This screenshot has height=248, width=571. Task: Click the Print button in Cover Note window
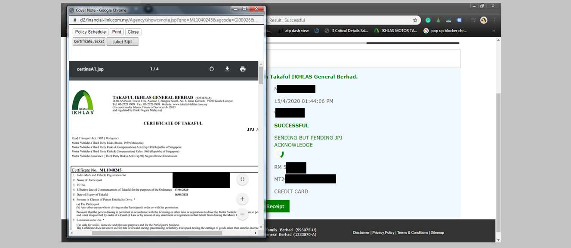tap(117, 32)
